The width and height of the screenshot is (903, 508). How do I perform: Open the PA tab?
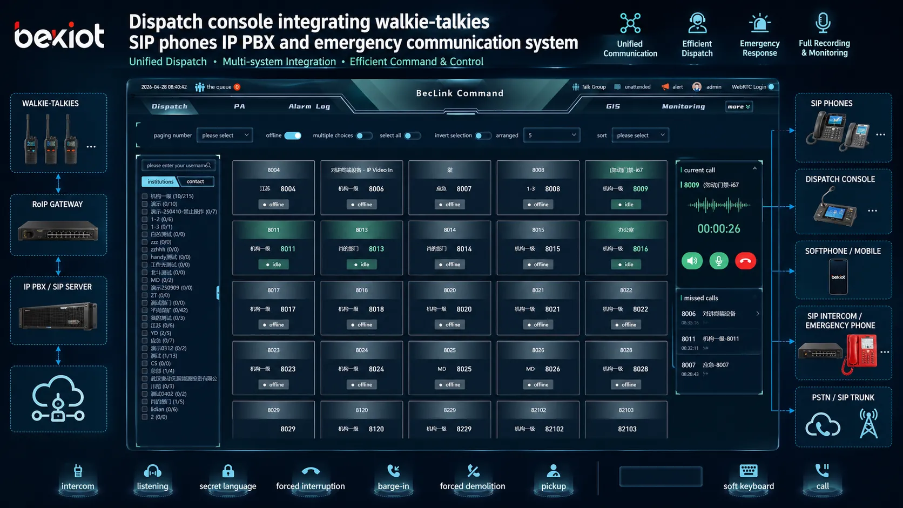[239, 107]
